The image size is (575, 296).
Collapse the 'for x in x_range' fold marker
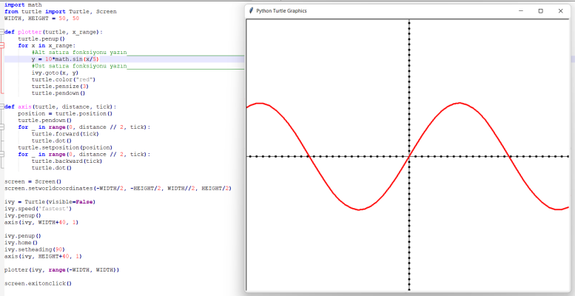click(1, 45)
